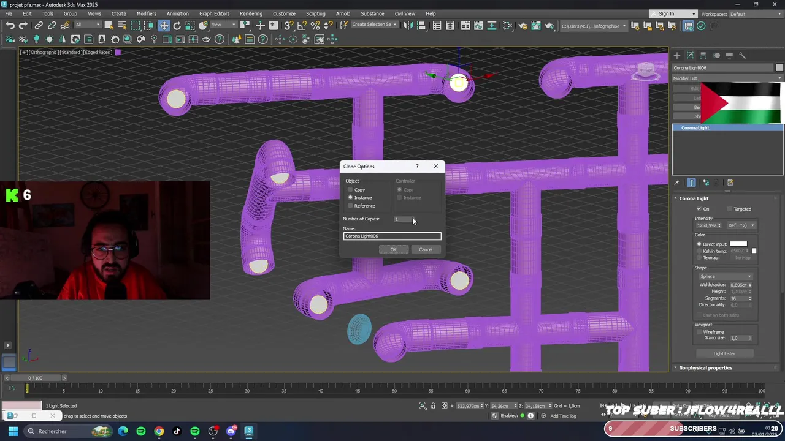Open the Hierarchy tab icon

(x=703, y=55)
